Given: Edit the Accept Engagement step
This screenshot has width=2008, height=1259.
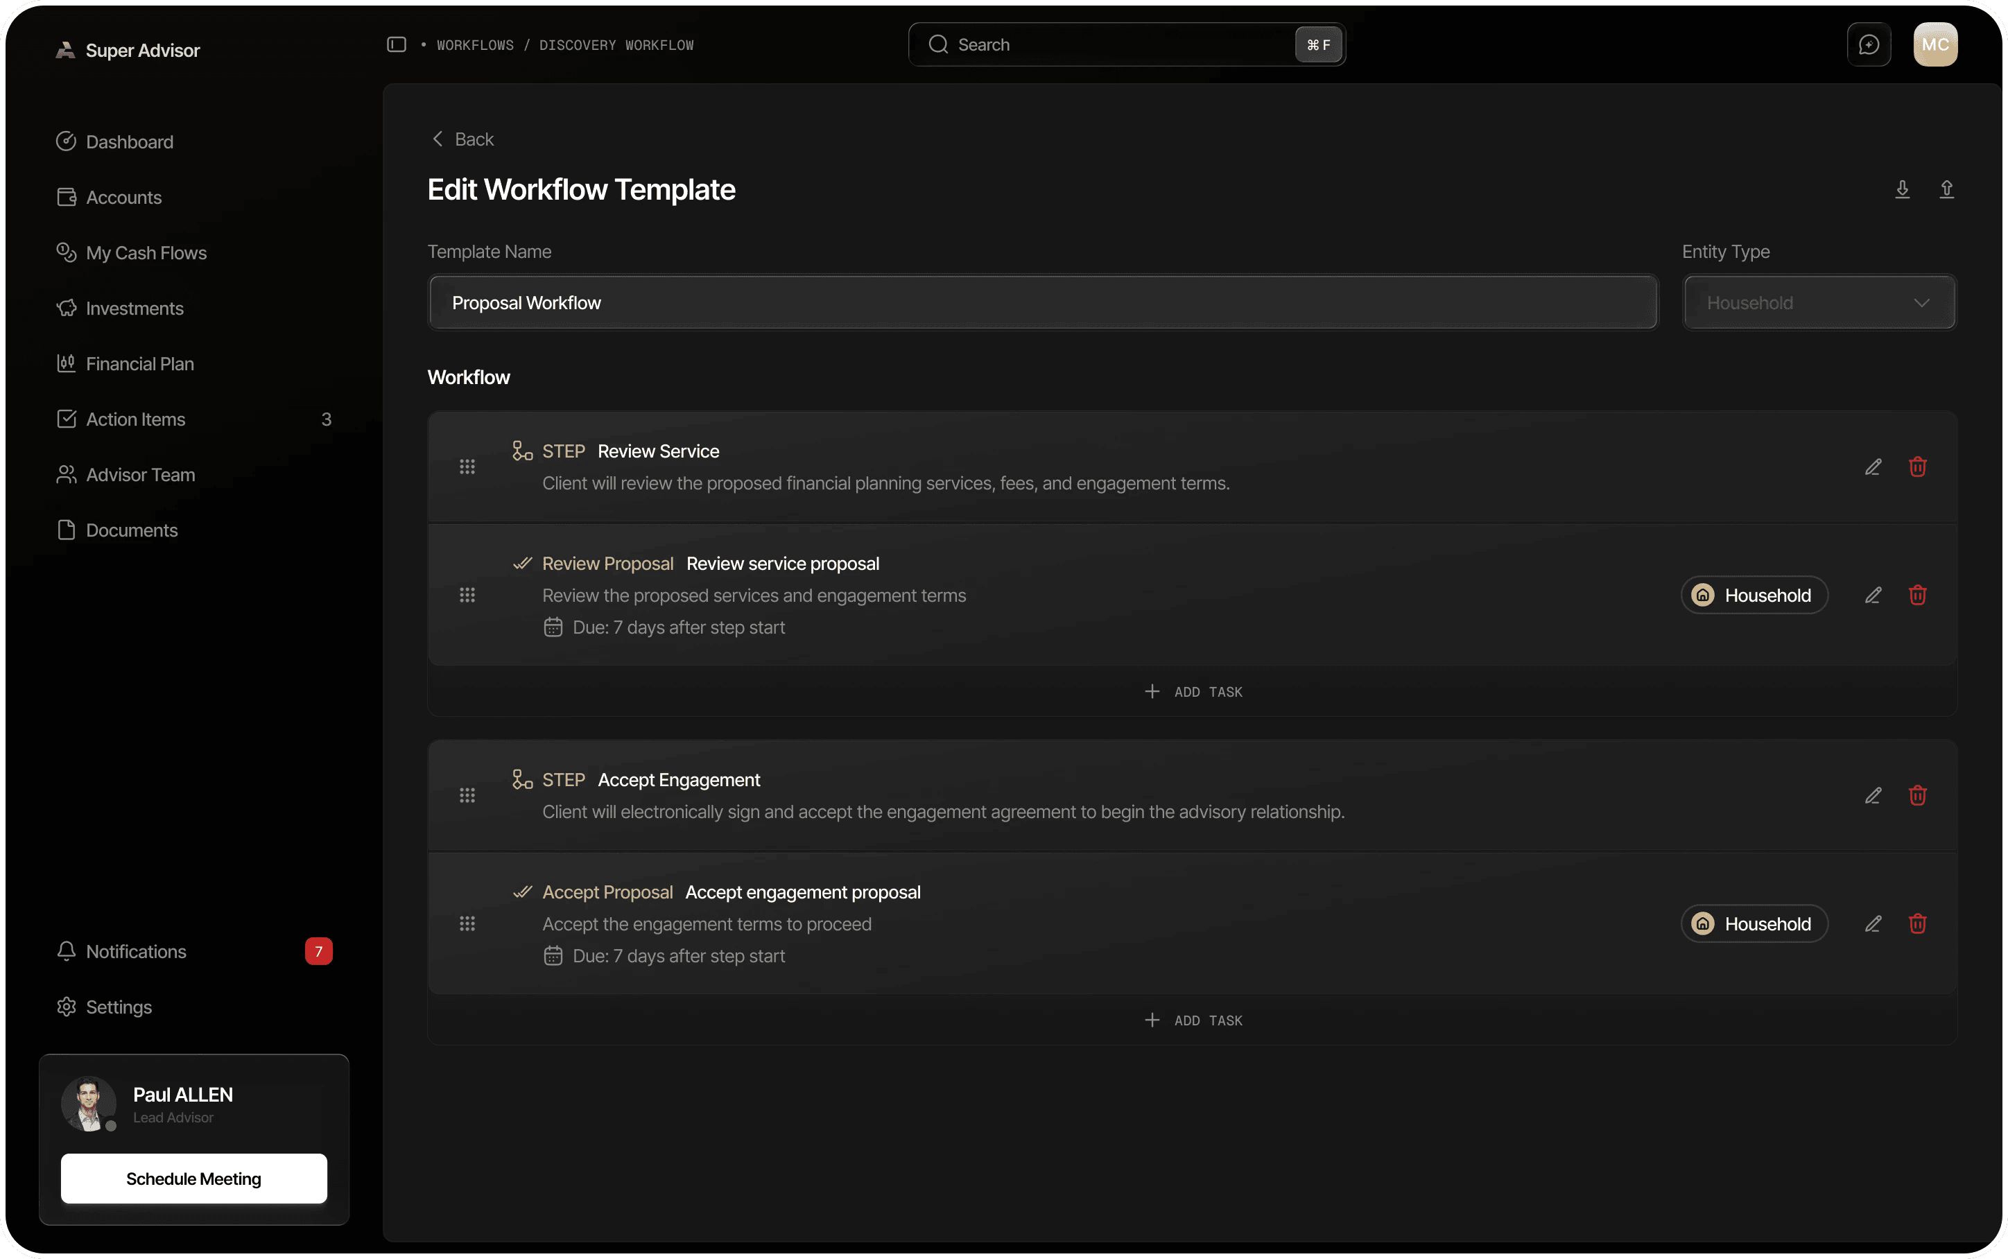Looking at the screenshot, I should (1873, 796).
